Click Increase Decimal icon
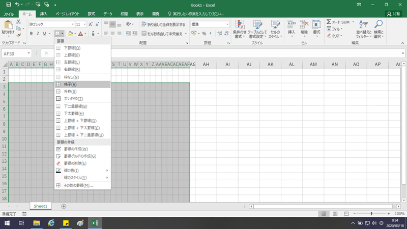Image resolution: width=407 pixels, height=229 pixels. point(220,34)
